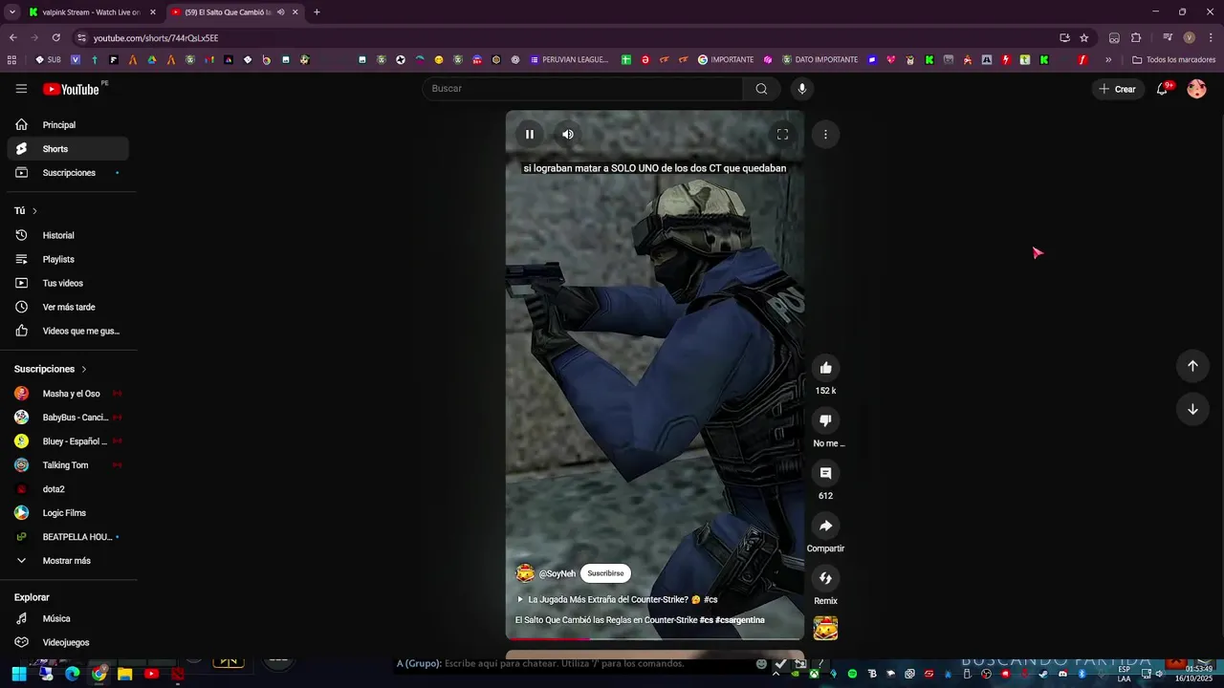The width and height of the screenshot is (1224, 688).
Task: Open BabyBus channel subscription
Action: (x=68, y=418)
